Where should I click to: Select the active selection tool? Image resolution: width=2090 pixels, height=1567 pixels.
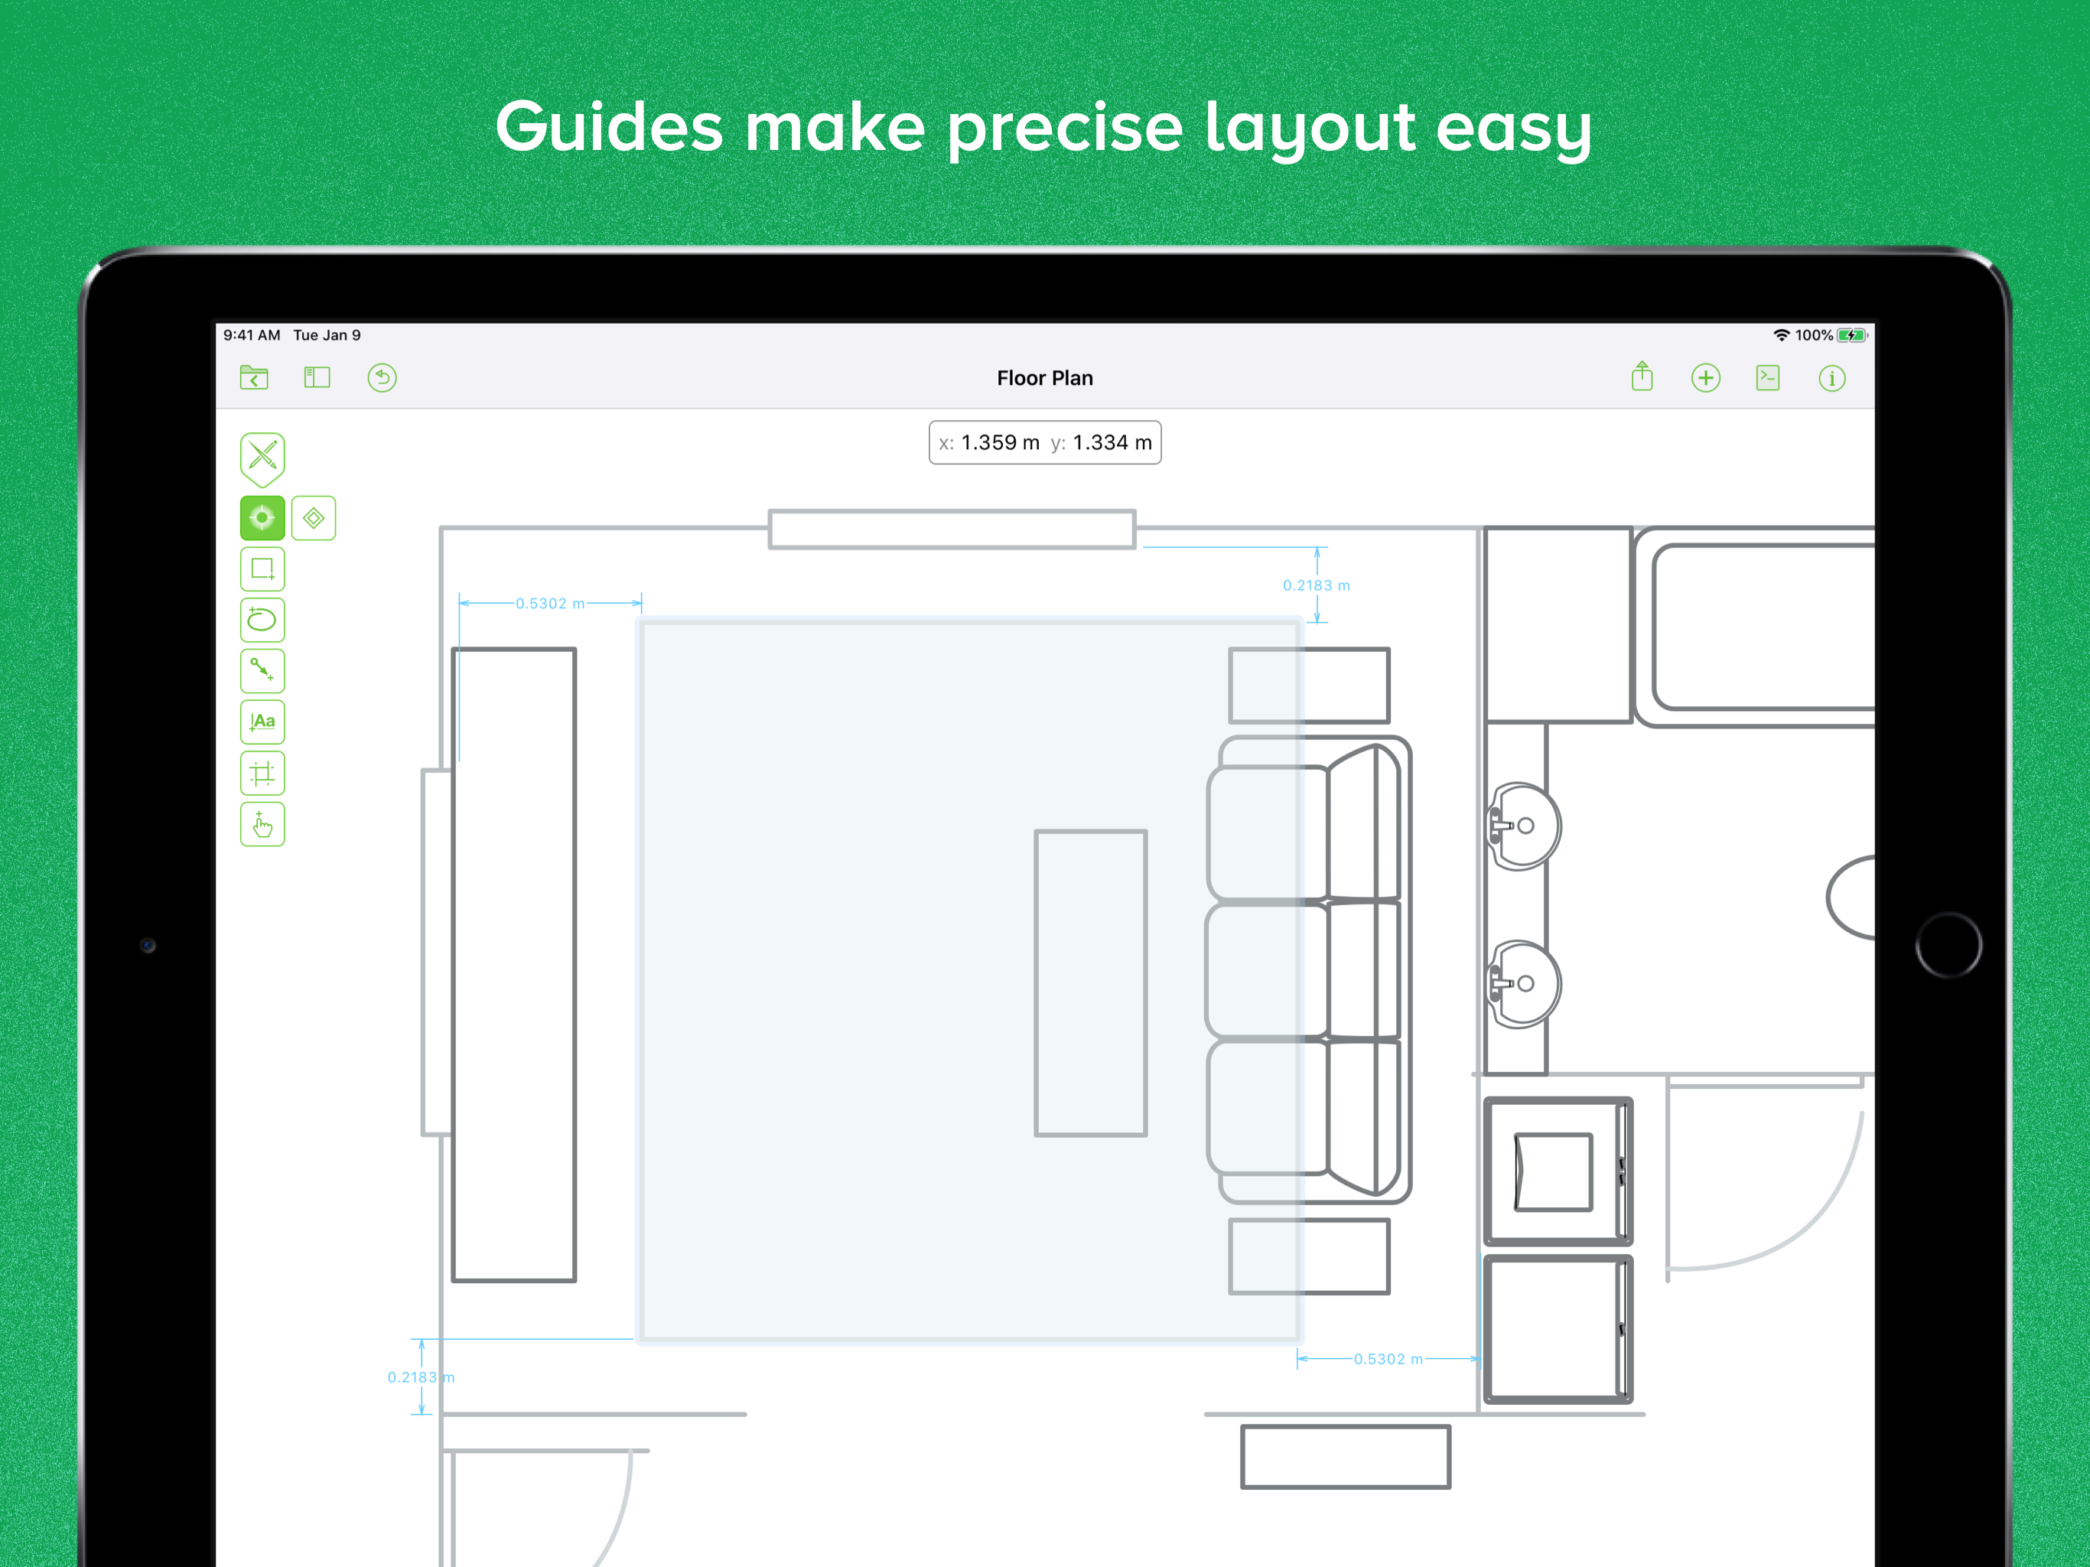[262, 518]
